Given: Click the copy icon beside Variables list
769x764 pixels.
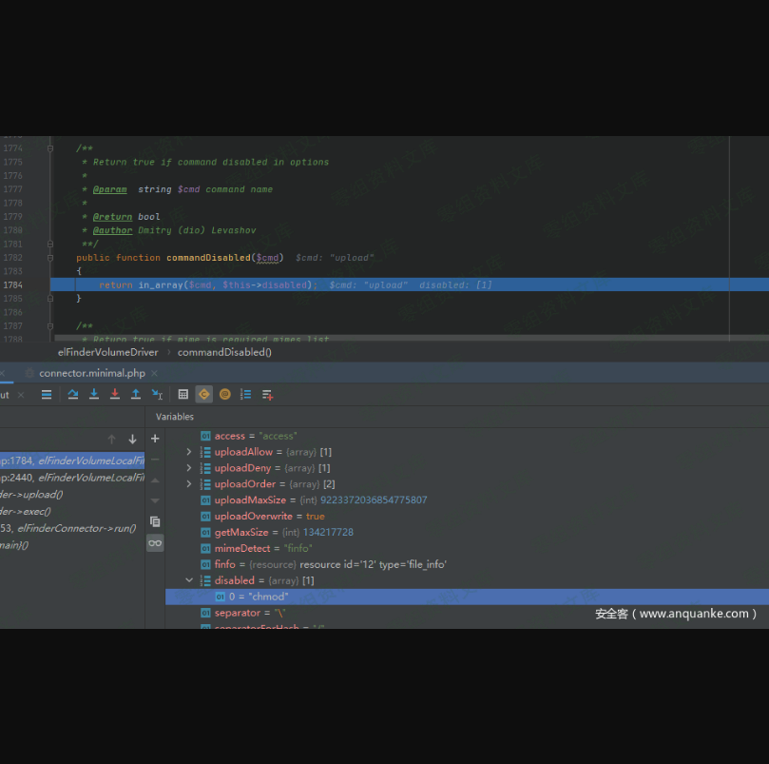Looking at the screenshot, I should pyautogui.click(x=155, y=521).
